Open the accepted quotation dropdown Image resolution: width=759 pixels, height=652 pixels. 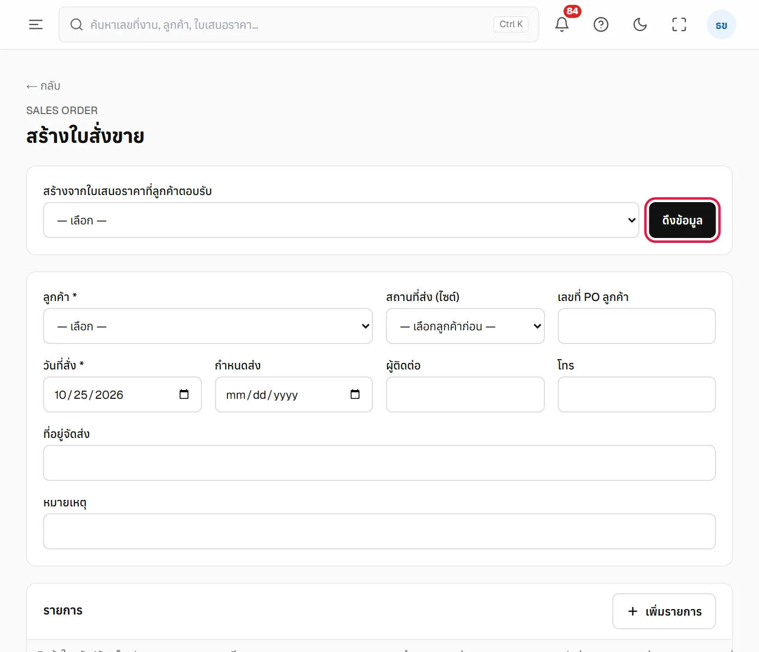tap(341, 220)
